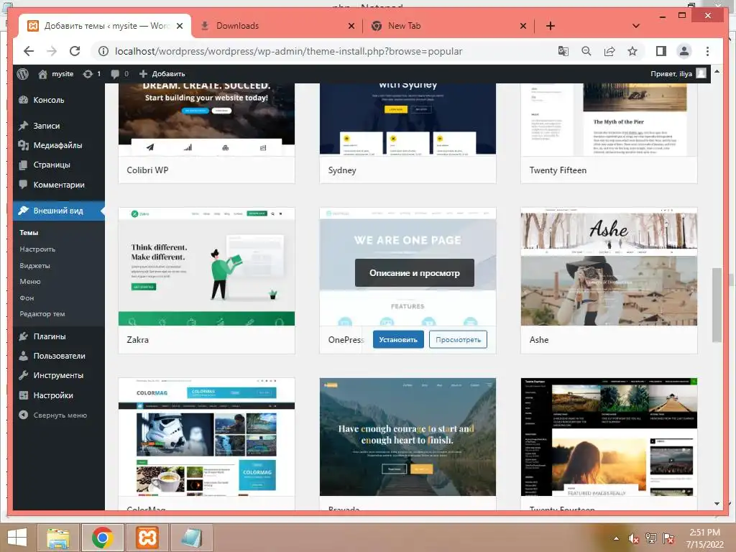736x552 pixels.
Task: Open user avatar next to Привет, iliya
Action: (701, 73)
